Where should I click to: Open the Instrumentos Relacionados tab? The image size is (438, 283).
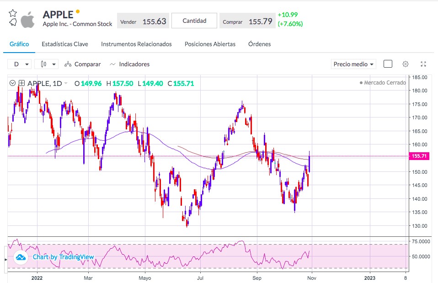click(136, 44)
